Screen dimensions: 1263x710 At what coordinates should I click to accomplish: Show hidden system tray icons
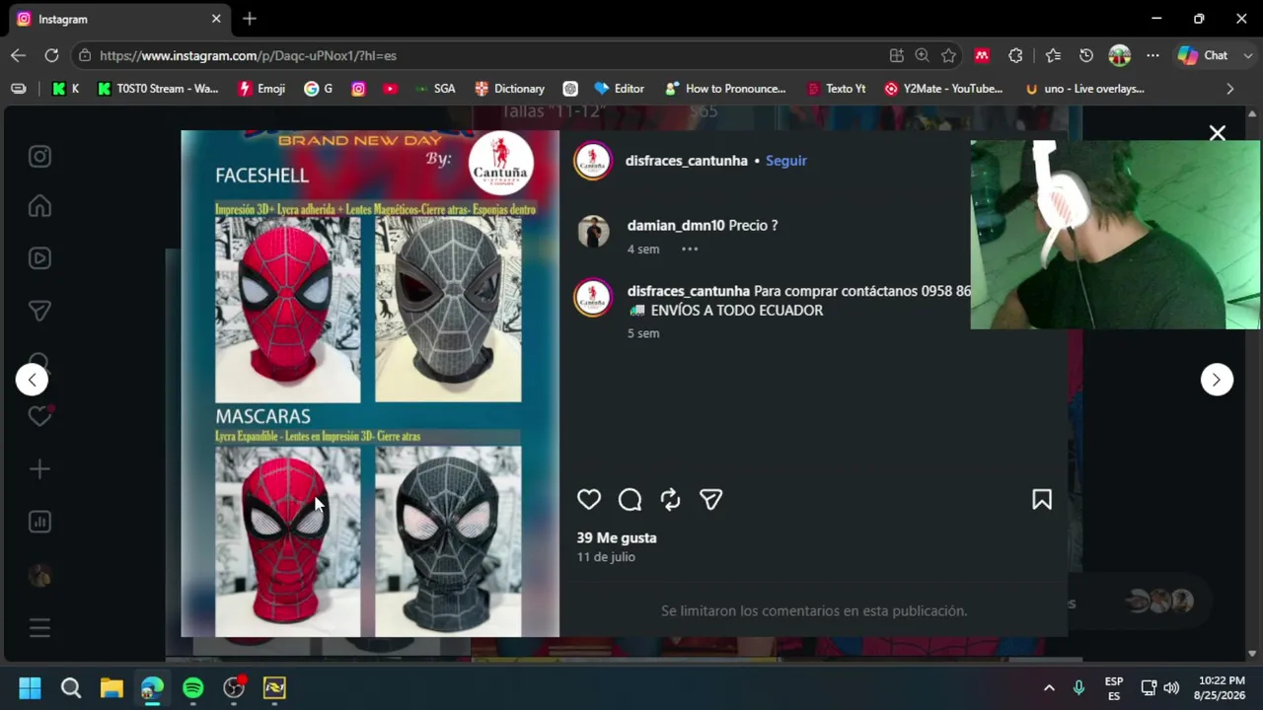(x=1049, y=687)
